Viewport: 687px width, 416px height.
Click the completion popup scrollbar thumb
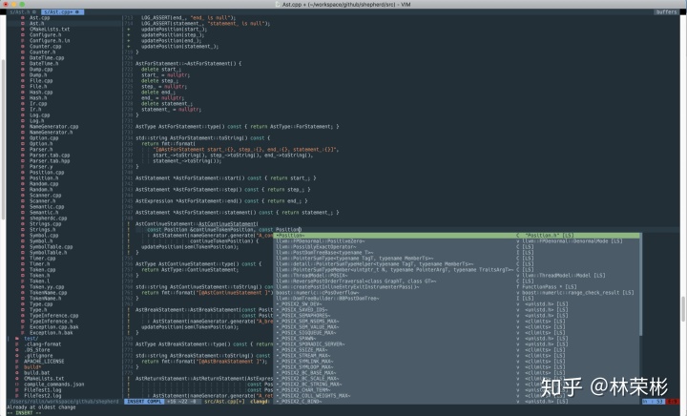[641, 284]
